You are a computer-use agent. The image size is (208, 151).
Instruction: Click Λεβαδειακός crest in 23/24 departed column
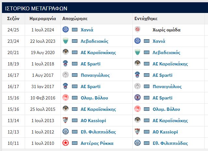[x=65, y=41]
